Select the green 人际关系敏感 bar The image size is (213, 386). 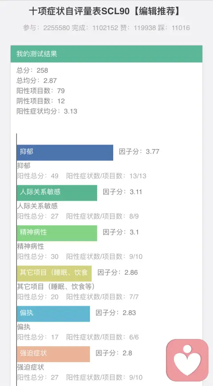[57, 193]
